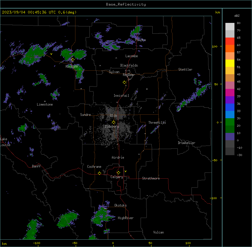This screenshot has width=252, height=247.
Task: Click the Sylvan label on the map
Action: pos(114,72)
